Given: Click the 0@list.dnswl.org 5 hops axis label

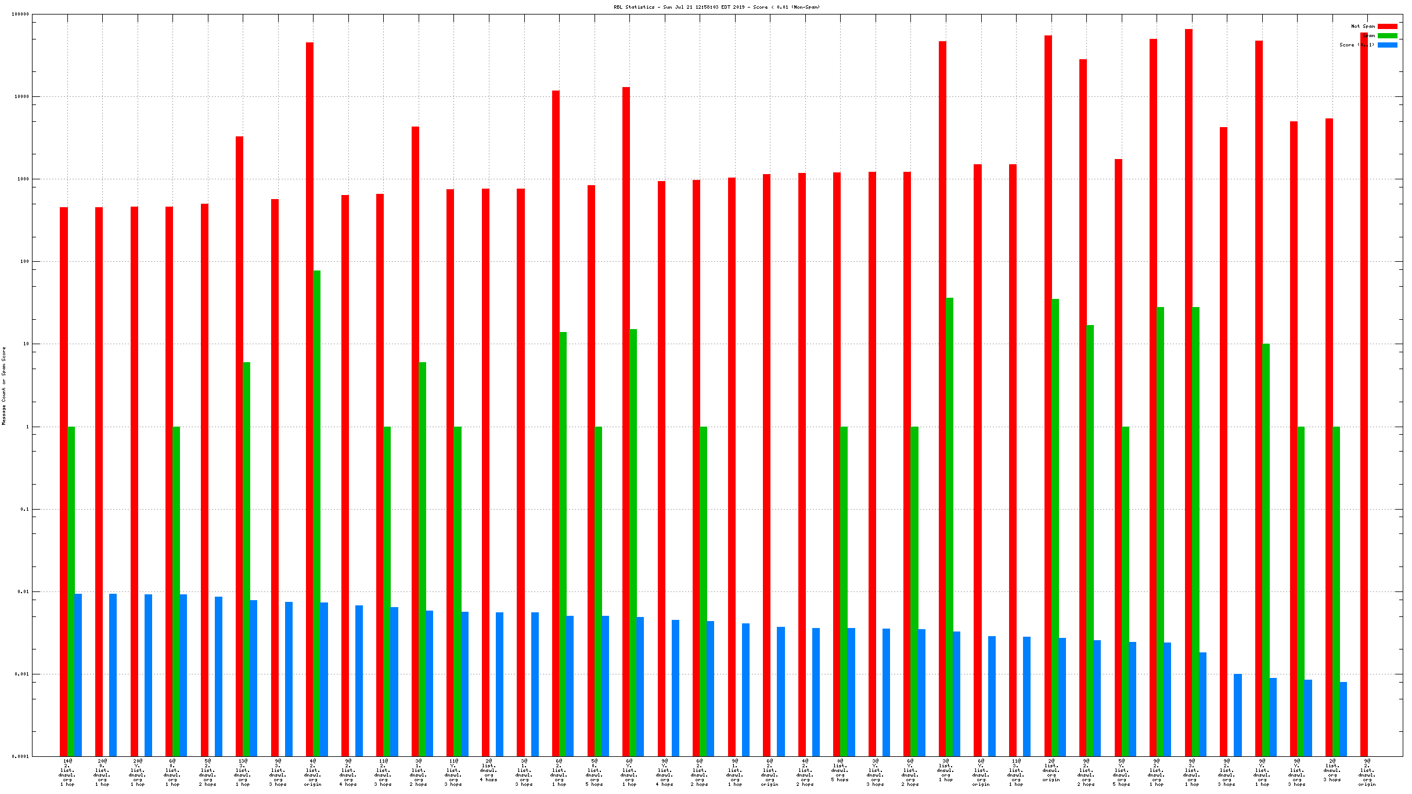Looking at the screenshot, I should pyautogui.click(x=840, y=770).
